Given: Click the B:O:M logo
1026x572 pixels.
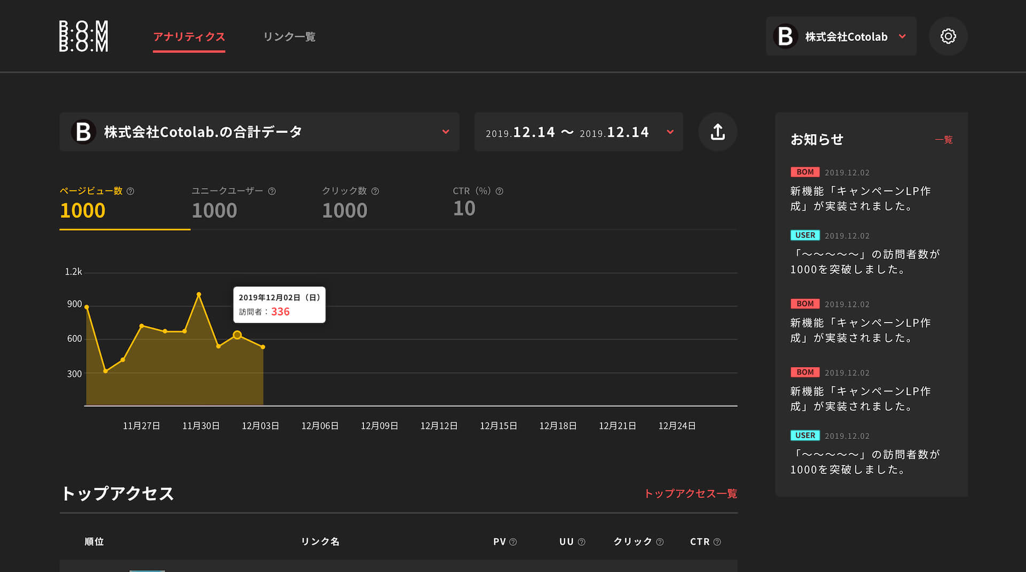Looking at the screenshot, I should 83,36.
